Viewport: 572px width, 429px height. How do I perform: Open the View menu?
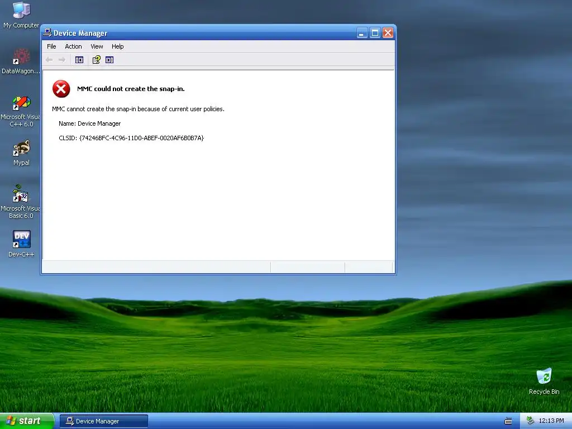click(x=97, y=46)
